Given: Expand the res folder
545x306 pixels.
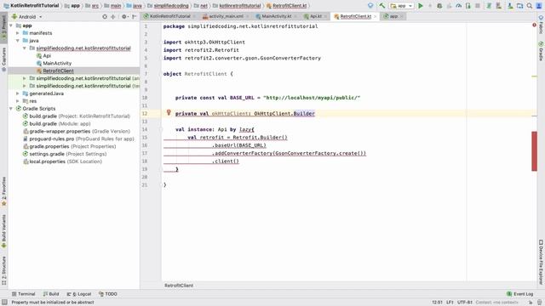Looking at the screenshot, I should coord(18,101).
